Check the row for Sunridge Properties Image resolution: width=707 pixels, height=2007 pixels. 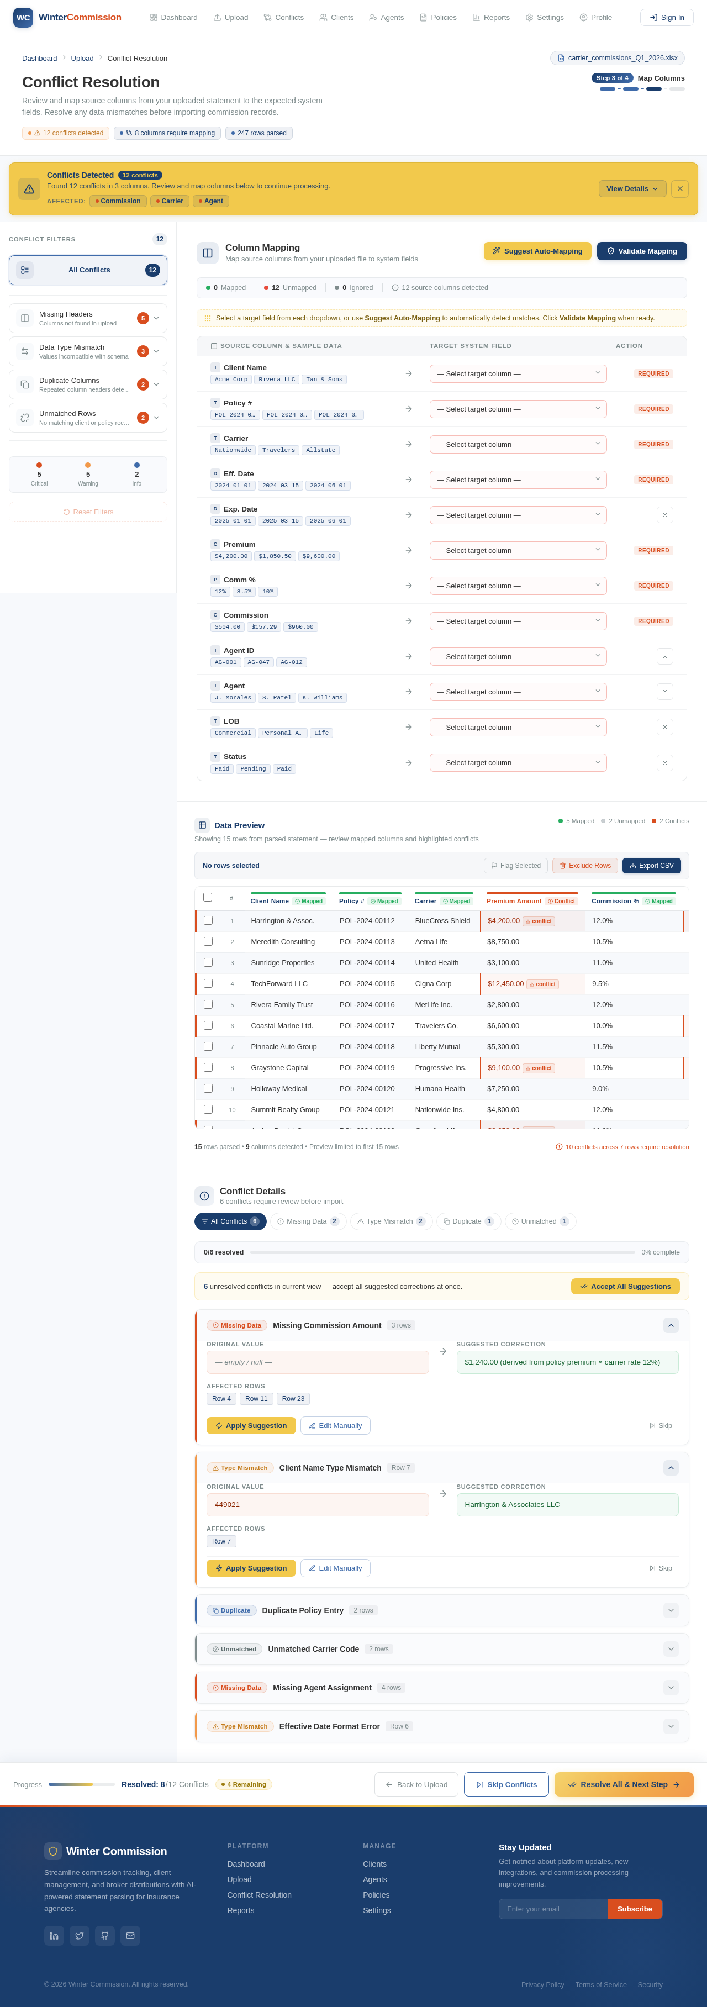click(208, 962)
